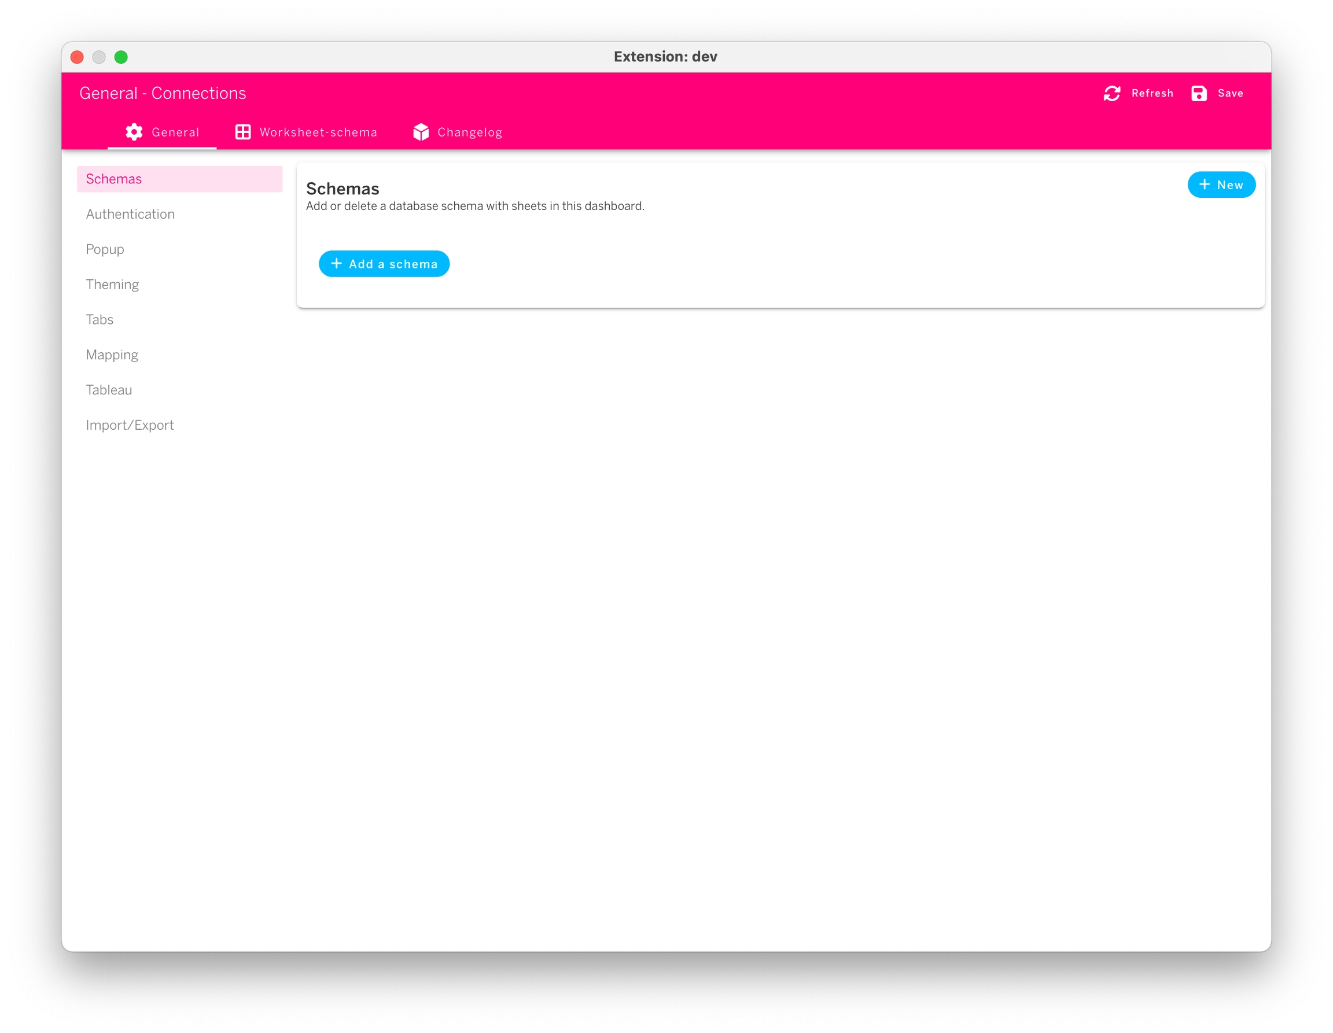The width and height of the screenshot is (1333, 1033).
Task: Click the General gear icon
Action: pos(134,132)
